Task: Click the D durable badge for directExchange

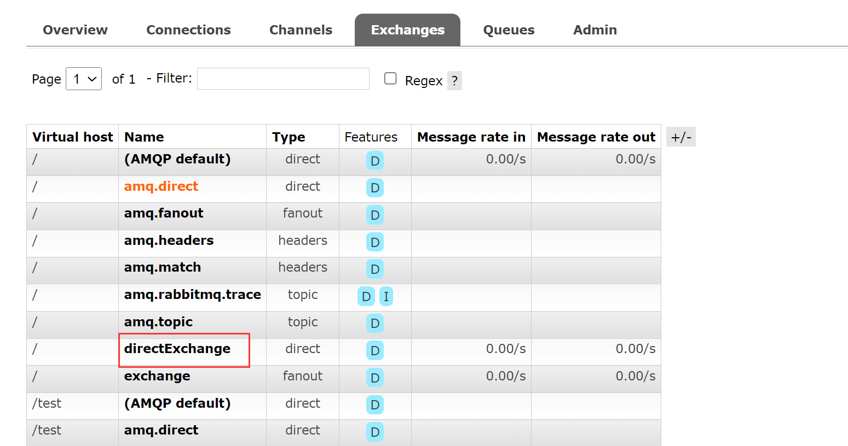Action: pyautogui.click(x=375, y=350)
